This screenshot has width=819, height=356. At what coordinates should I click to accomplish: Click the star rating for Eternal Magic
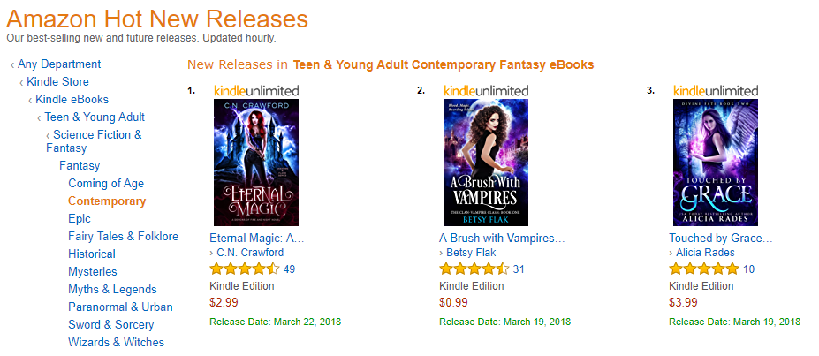pyautogui.click(x=244, y=269)
